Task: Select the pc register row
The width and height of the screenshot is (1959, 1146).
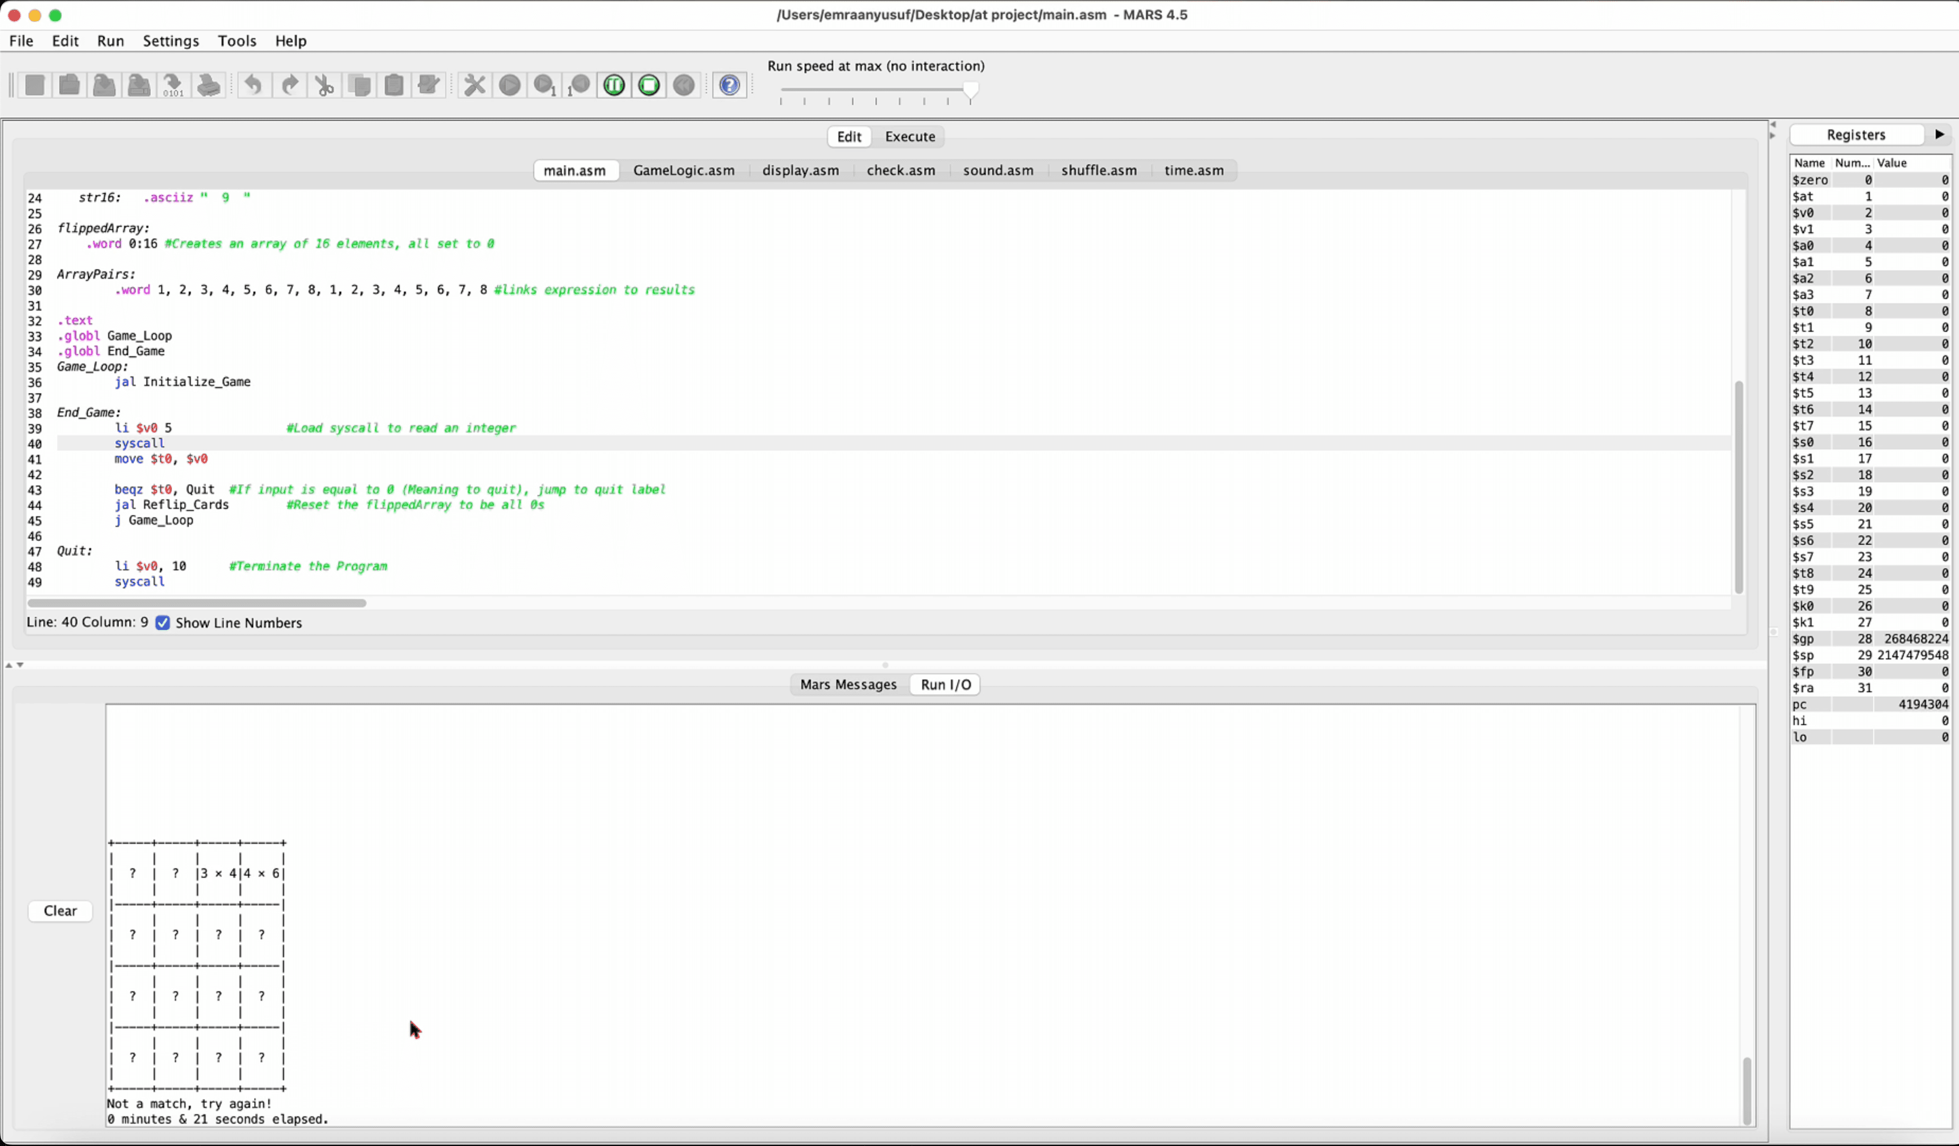Action: pos(1870,704)
